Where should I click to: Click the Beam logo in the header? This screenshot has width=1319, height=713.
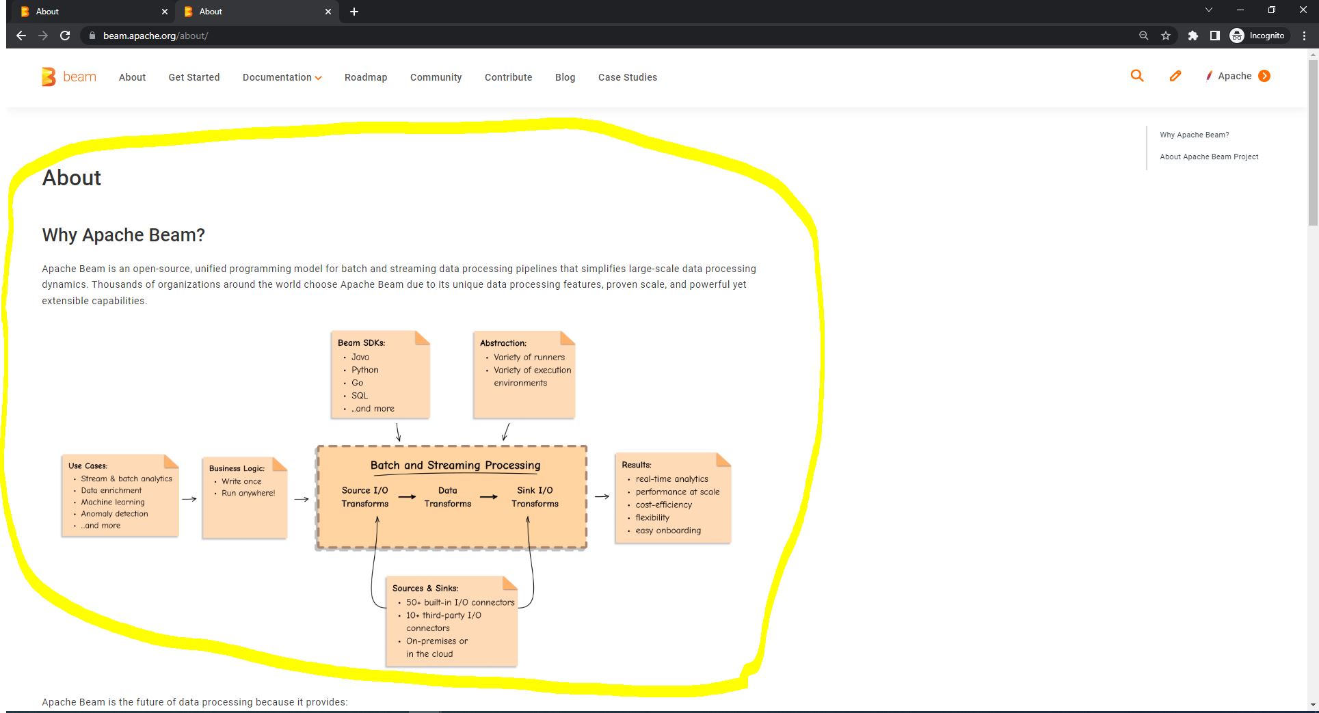(x=68, y=77)
